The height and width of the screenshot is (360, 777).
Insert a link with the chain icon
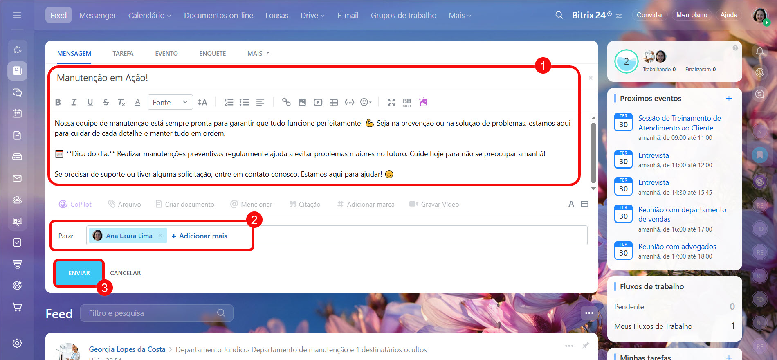tap(286, 102)
